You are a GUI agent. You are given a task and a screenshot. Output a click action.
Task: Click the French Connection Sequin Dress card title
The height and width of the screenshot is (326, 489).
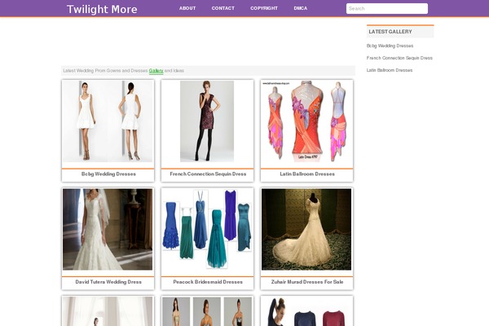click(x=208, y=174)
